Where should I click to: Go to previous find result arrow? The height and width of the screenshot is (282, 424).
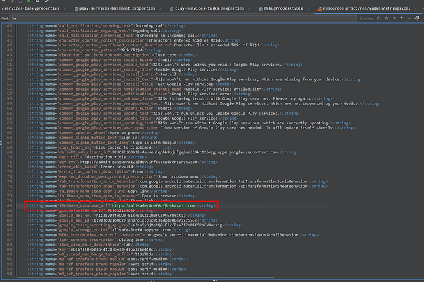[x=402, y=18]
